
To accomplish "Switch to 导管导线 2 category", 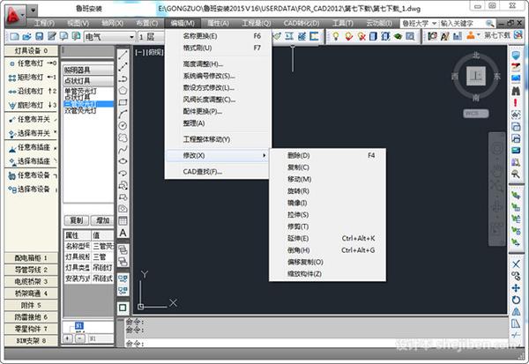I will click(x=31, y=270).
